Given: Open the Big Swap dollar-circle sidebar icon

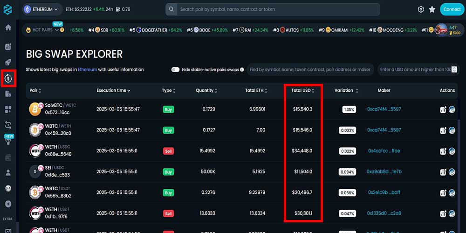Looking at the screenshot, I should tap(8, 78).
